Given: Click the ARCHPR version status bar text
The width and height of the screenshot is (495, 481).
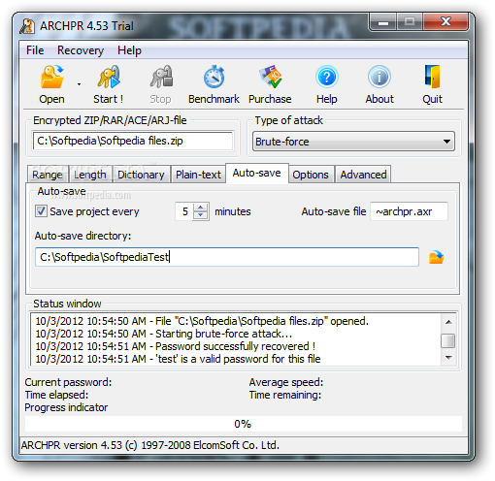Looking at the screenshot, I should [x=150, y=445].
